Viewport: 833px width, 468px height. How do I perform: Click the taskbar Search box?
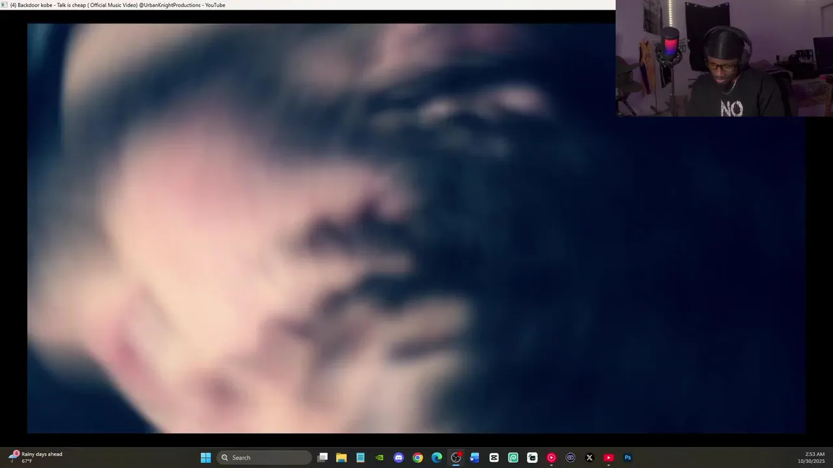pyautogui.click(x=264, y=458)
